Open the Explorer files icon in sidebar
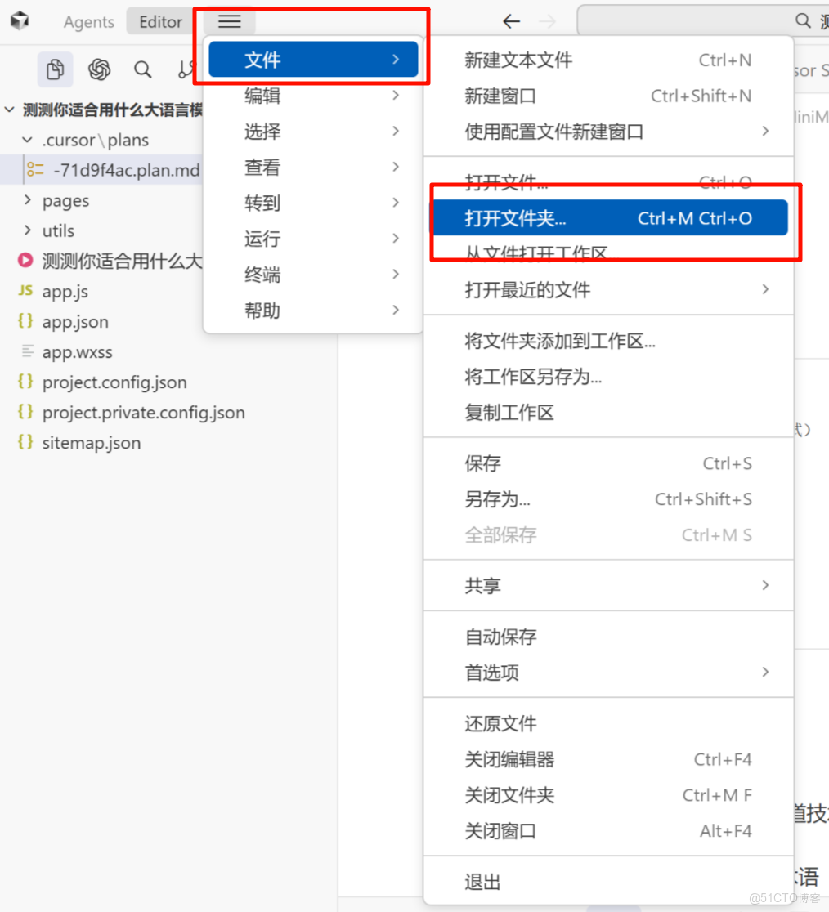Screen dimensions: 829x912 [55, 69]
